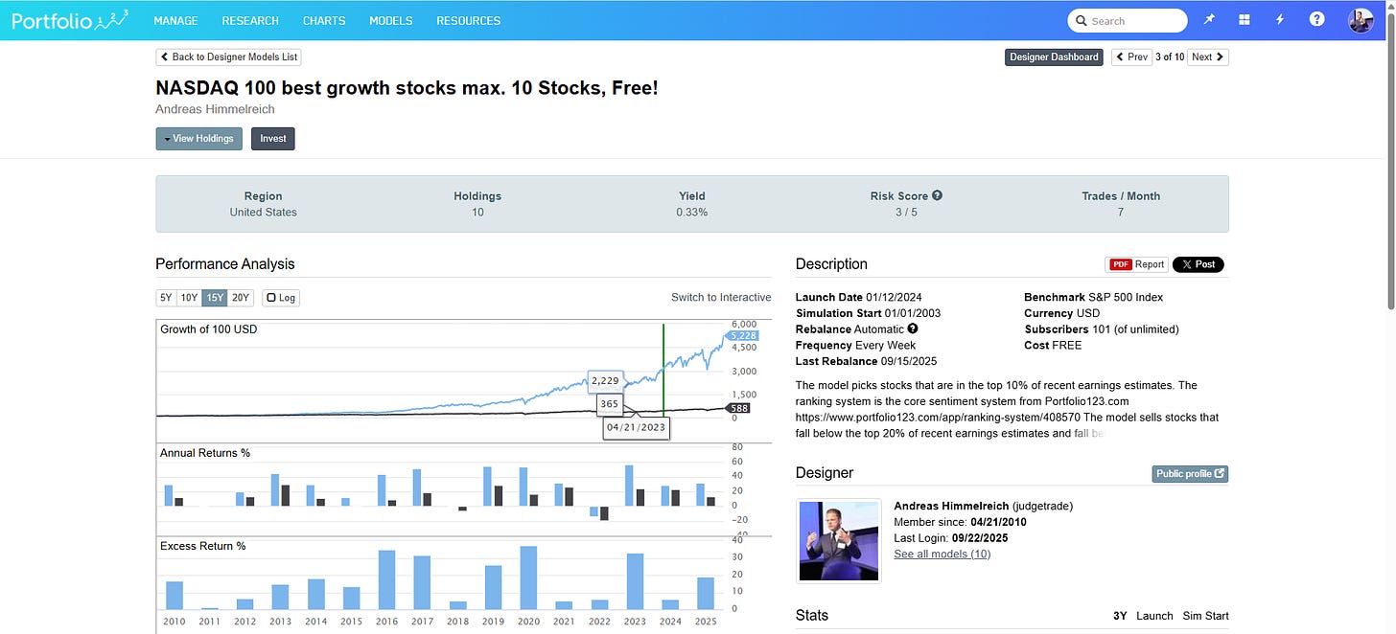Select the 20Y chart range
1396x634 pixels.
[241, 298]
